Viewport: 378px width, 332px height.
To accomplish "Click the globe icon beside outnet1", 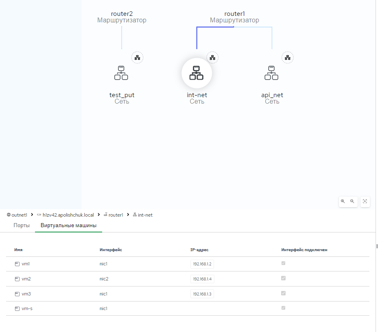I will (x=9, y=215).
